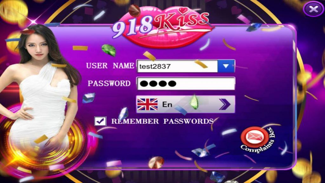Open the En language selector
This screenshot has width=325, height=183.
pos(185,104)
